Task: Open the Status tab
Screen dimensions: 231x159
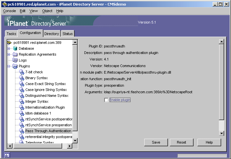Action: 68,34
